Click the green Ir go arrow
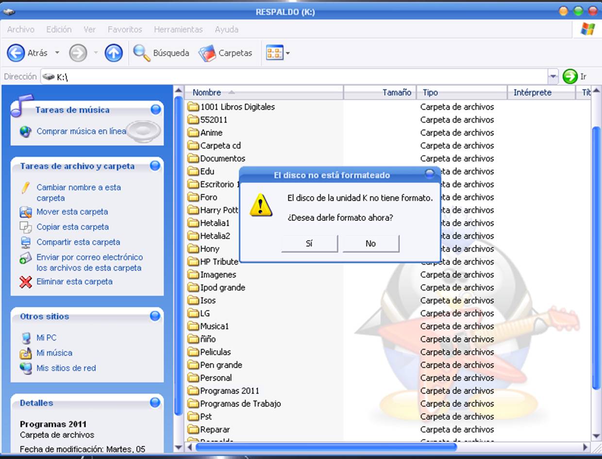 tap(569, 77)
